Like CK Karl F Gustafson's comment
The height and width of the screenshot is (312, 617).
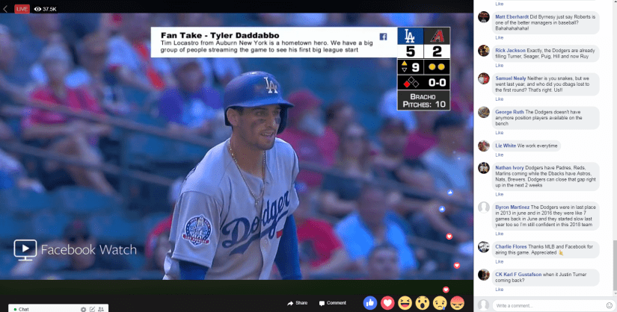499,290
